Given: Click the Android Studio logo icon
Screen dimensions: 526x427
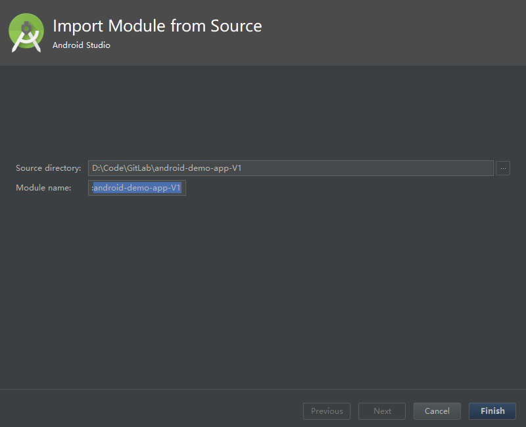Looking at the screenshot, I should coord(26,33).
